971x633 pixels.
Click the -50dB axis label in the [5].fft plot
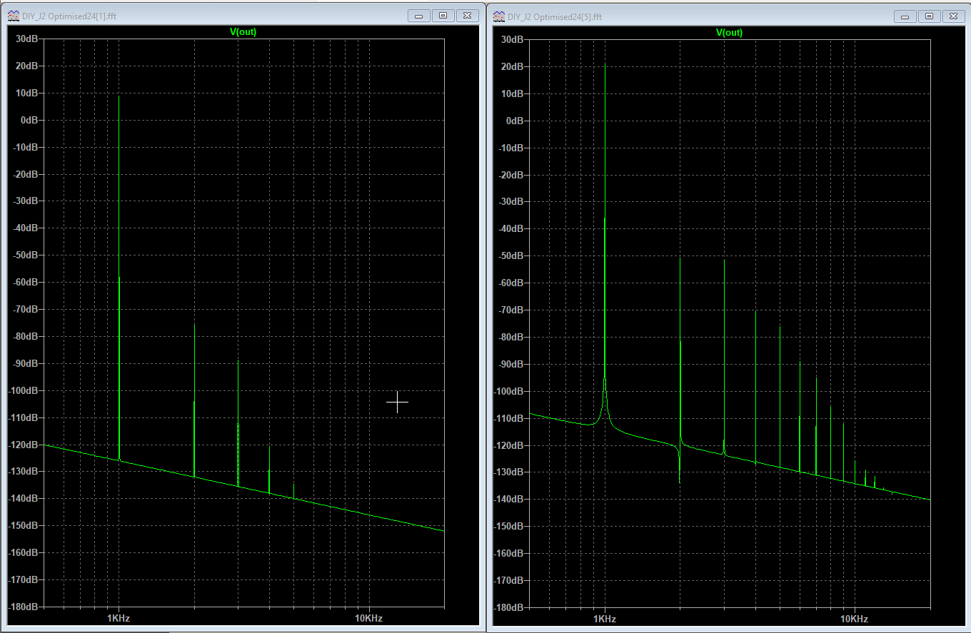(512, 255)
